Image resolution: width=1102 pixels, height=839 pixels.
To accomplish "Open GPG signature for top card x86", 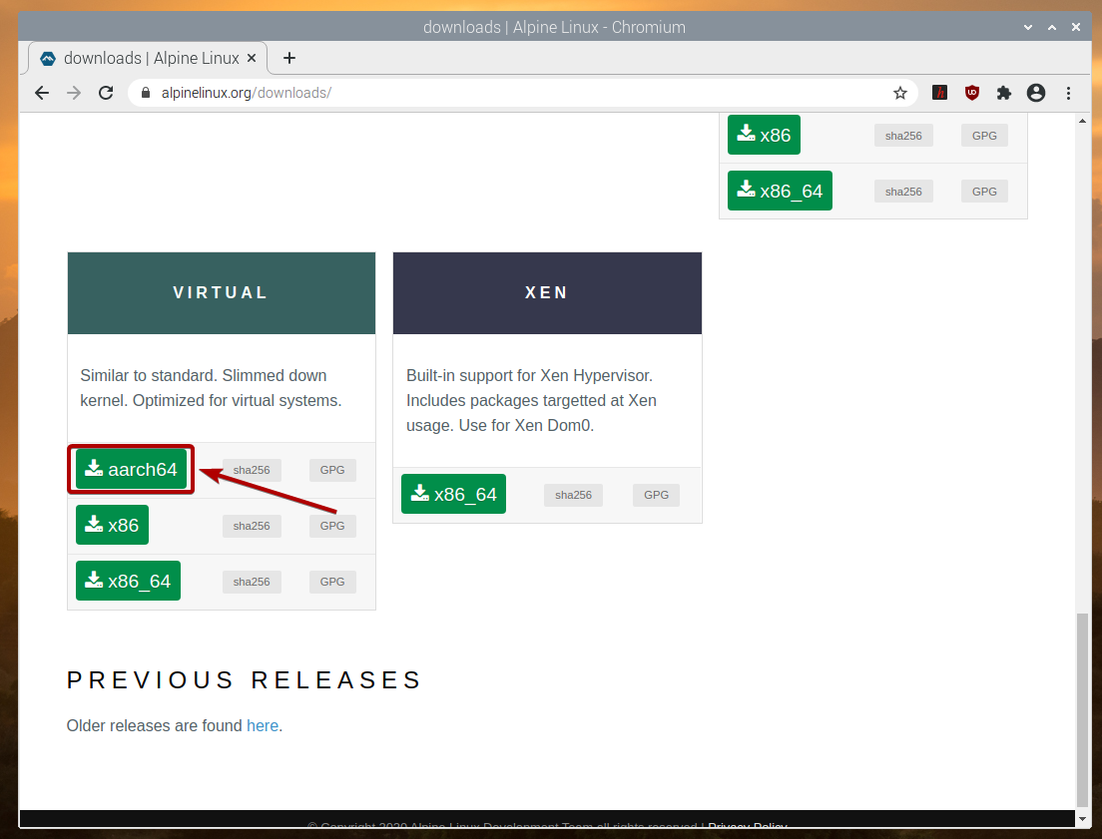I will click(984, 136).
